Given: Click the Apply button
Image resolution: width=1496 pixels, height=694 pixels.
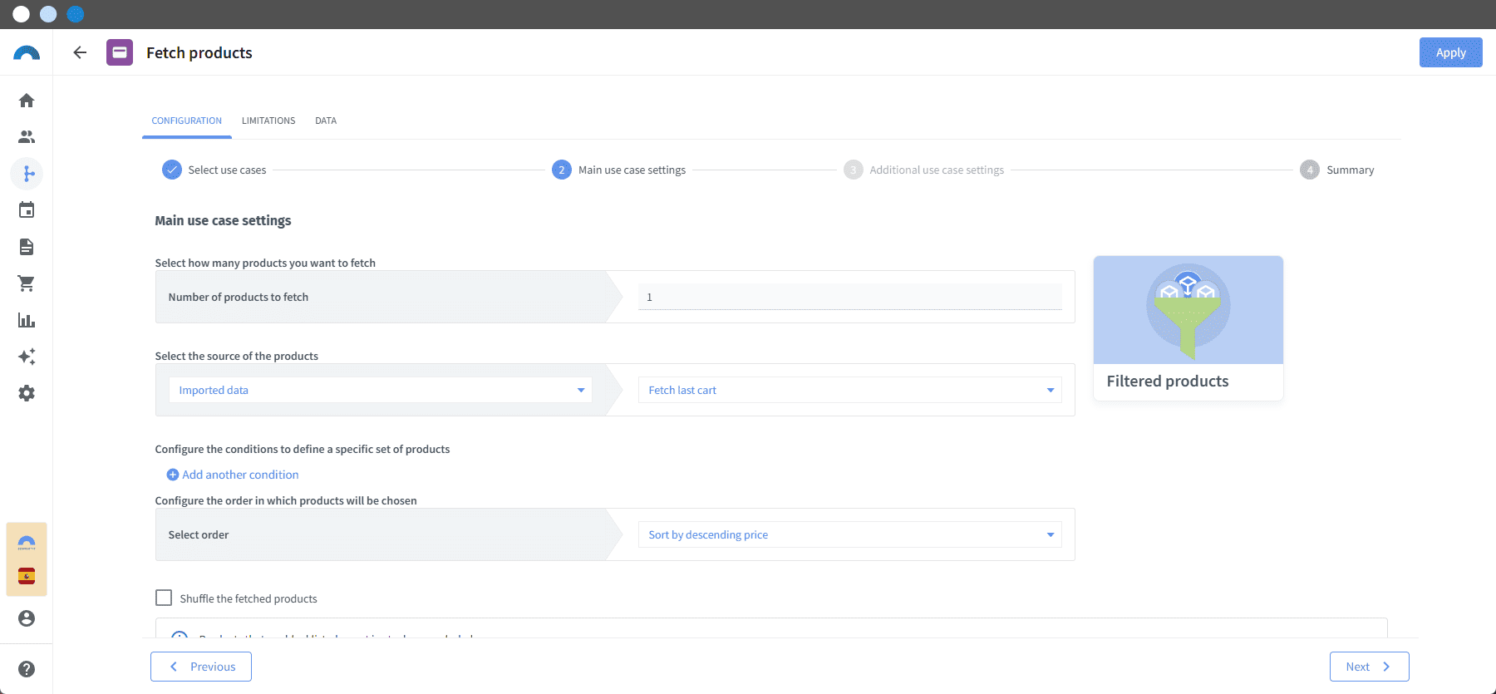Looking at the screenshot, I should coord(1451,52).
